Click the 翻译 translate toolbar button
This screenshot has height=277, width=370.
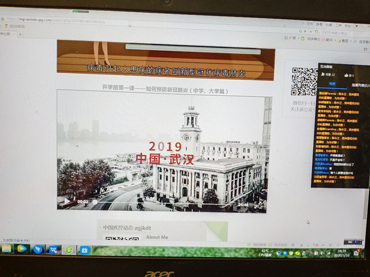[x=327, y=40]
